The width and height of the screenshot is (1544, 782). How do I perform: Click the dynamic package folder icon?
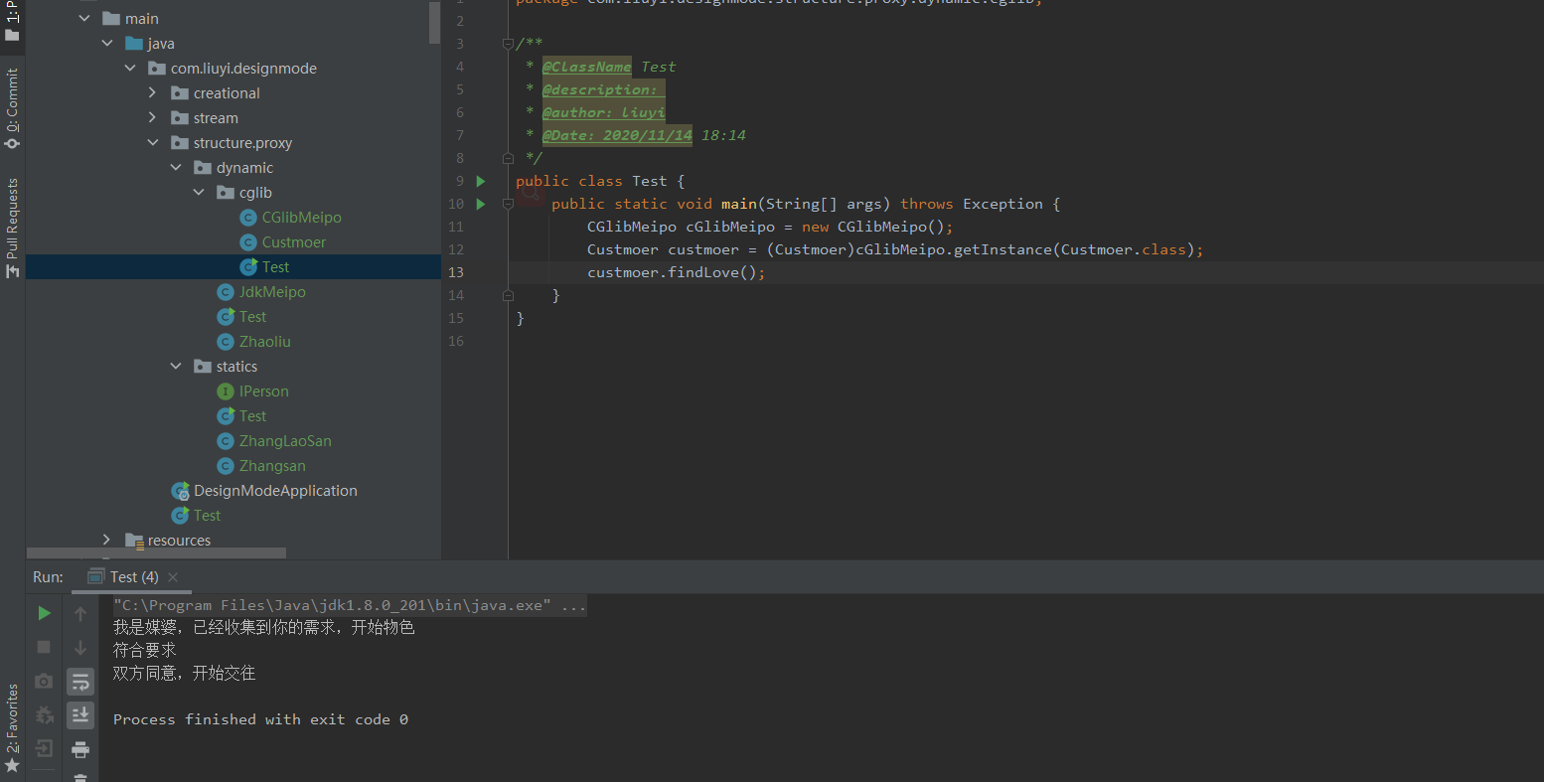click(x=203, y=168)
